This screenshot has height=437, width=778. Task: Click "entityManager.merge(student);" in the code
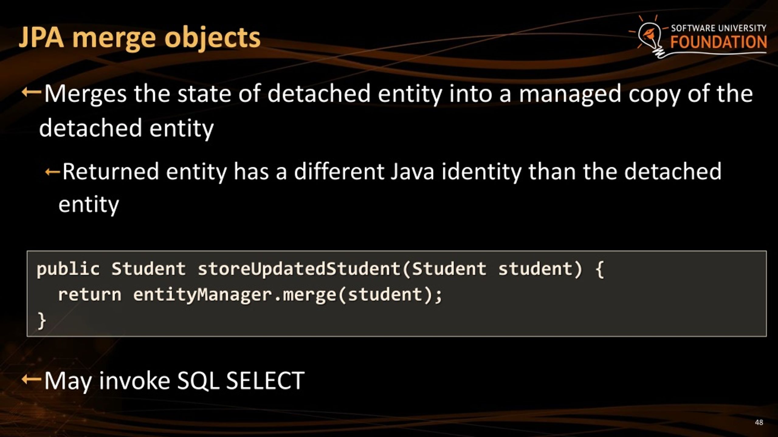click(287, 295)
